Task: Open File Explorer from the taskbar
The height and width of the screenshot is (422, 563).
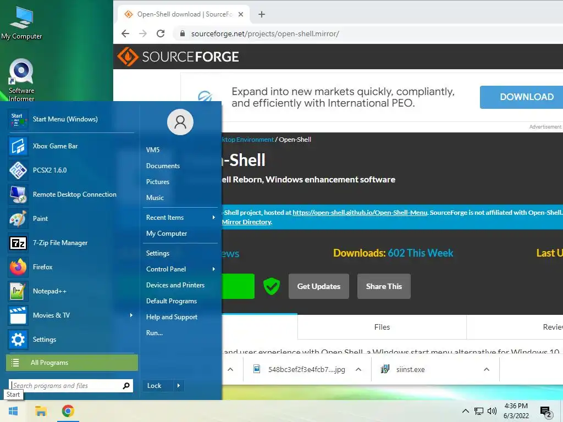Action: point(41,411)
